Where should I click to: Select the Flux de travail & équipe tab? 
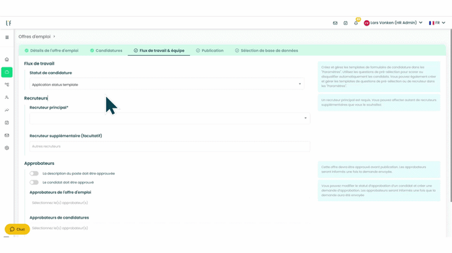(x=159, y=50)
